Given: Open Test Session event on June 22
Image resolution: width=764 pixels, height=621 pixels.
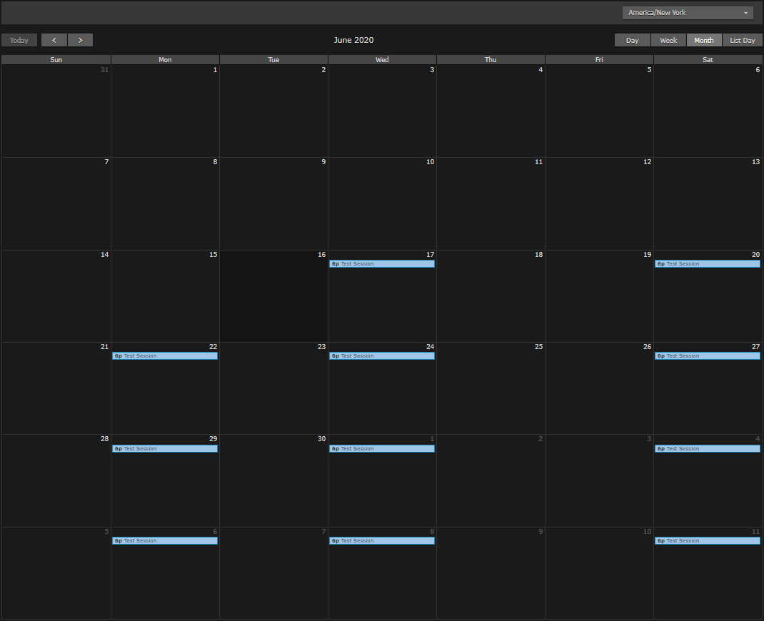Looking at the screenshot, I should click(x=164, y=356).
